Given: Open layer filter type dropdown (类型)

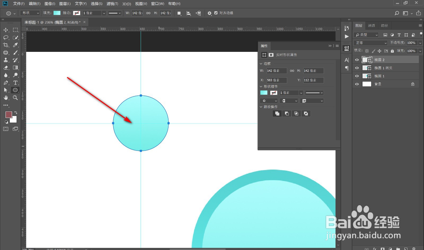Looking at the screenshot, I should click(366, 35).
